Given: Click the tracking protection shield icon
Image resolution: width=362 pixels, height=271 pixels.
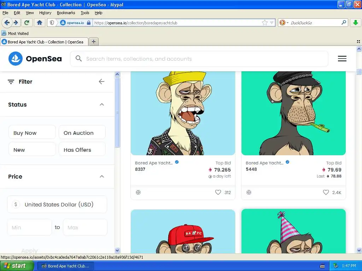Looking at the screenshot, I should tap(52, 23).
